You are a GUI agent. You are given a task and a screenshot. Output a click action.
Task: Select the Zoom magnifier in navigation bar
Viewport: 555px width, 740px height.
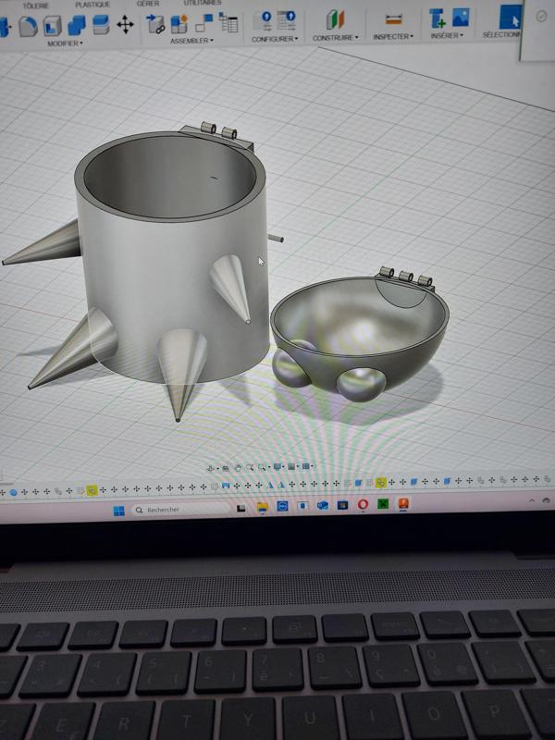click(250, 467)
